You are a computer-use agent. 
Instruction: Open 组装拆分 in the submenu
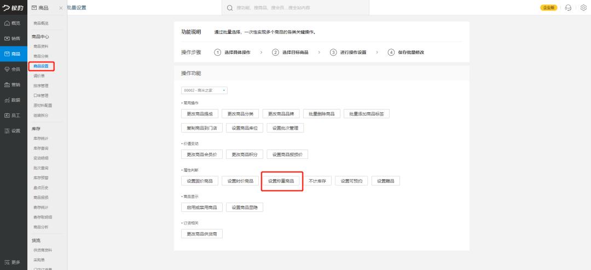click(40, 116)
